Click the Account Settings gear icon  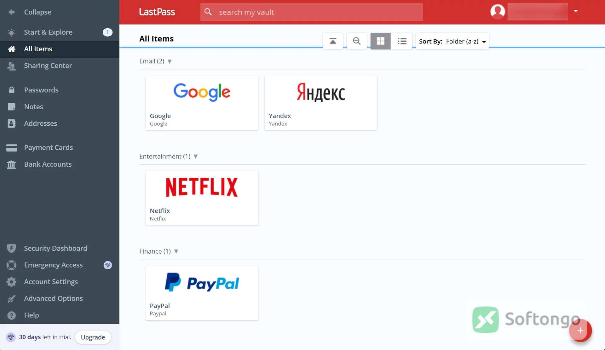[11, 282]
